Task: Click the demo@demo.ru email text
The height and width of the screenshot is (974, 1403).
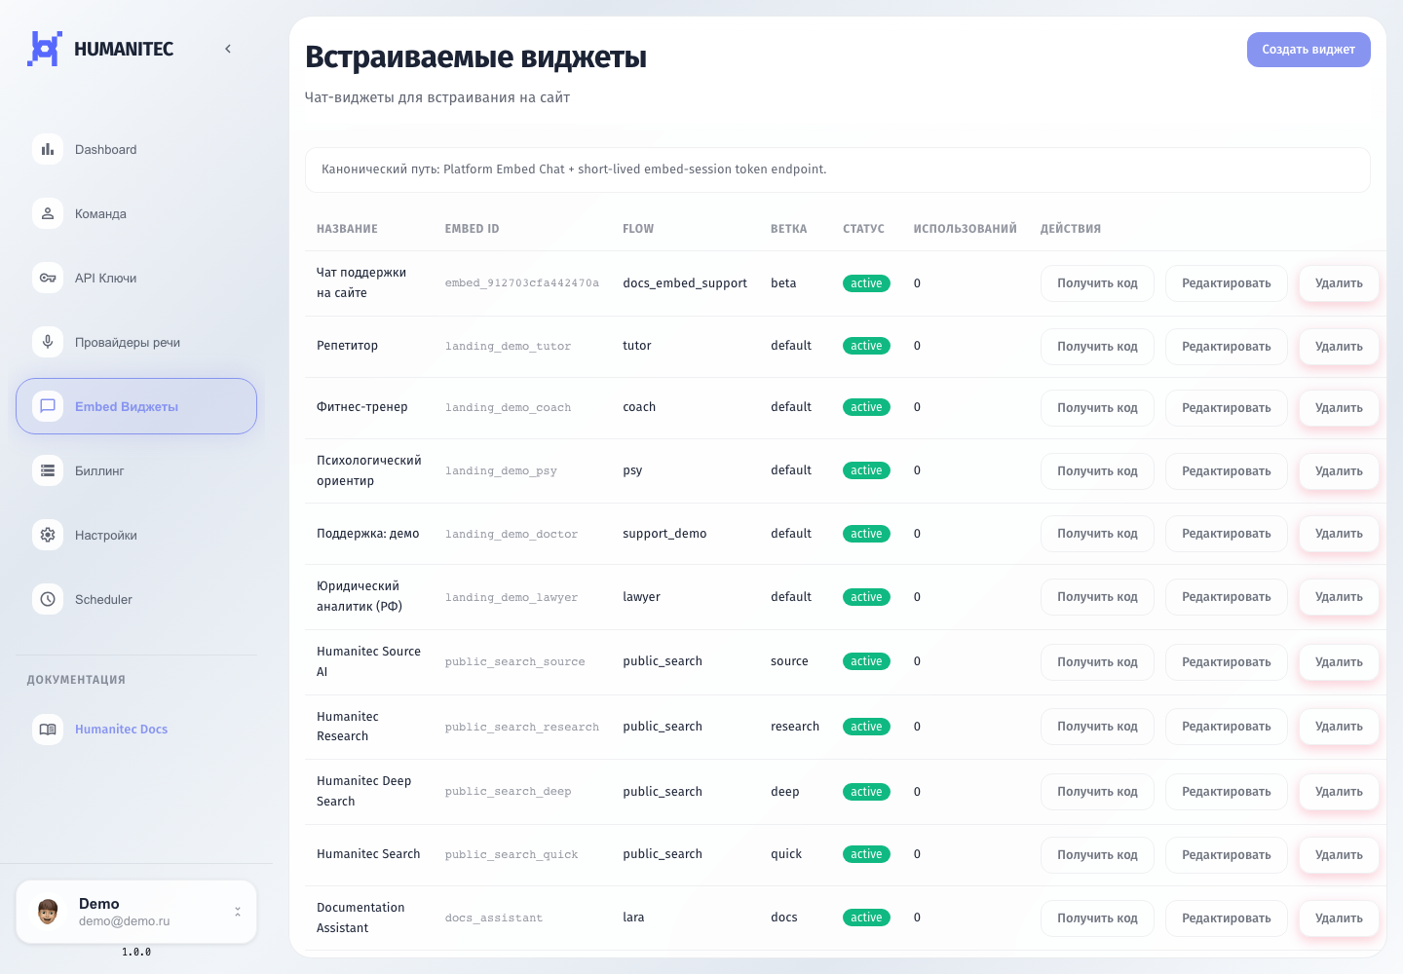Action: coord(124,921)
